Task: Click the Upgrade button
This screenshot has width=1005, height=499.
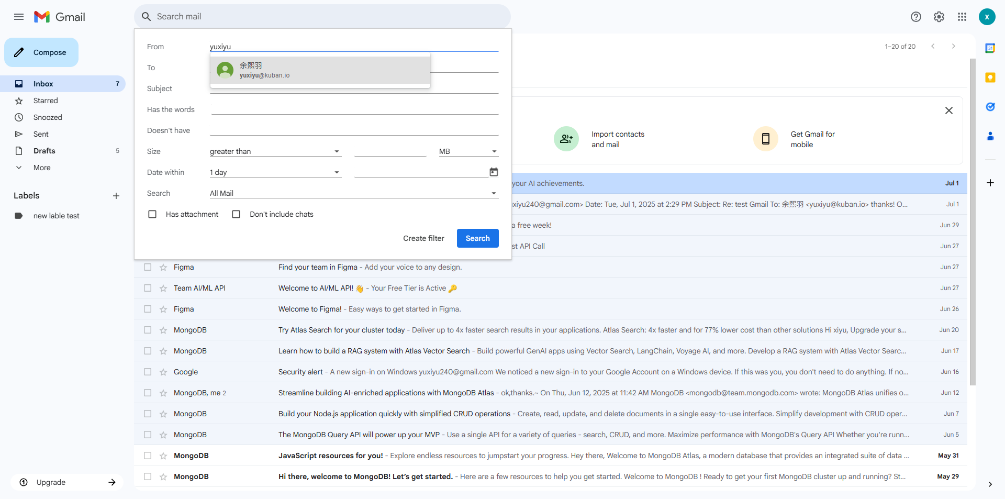Action: (67, 482)
